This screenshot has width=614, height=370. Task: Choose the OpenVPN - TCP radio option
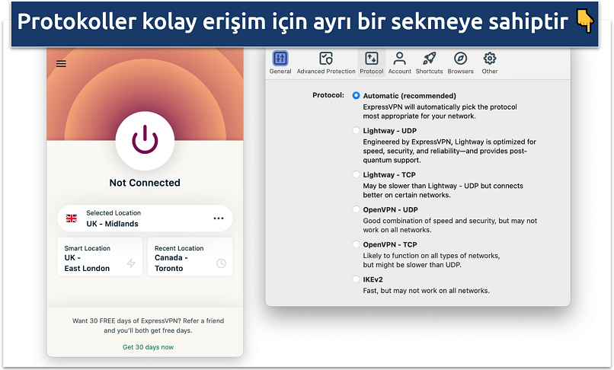point(356,244)
